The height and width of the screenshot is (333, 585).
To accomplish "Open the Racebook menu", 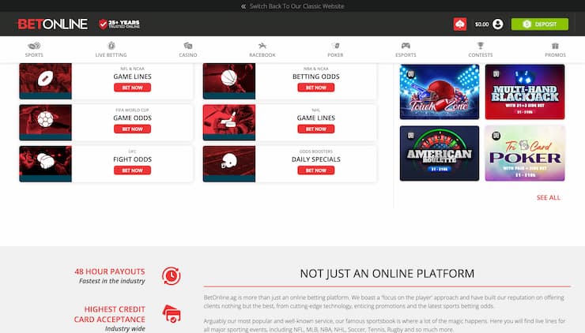I will pos(262,50).
